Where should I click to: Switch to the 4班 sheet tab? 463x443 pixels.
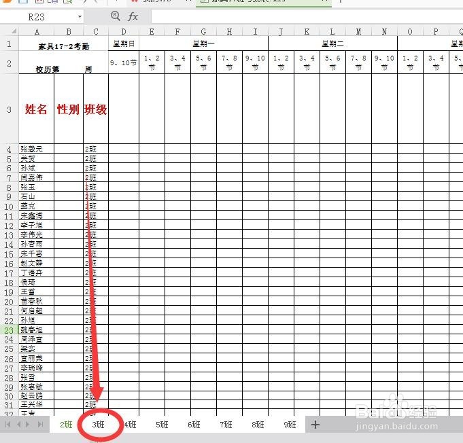pyautogui.click(x=131, y=425)
